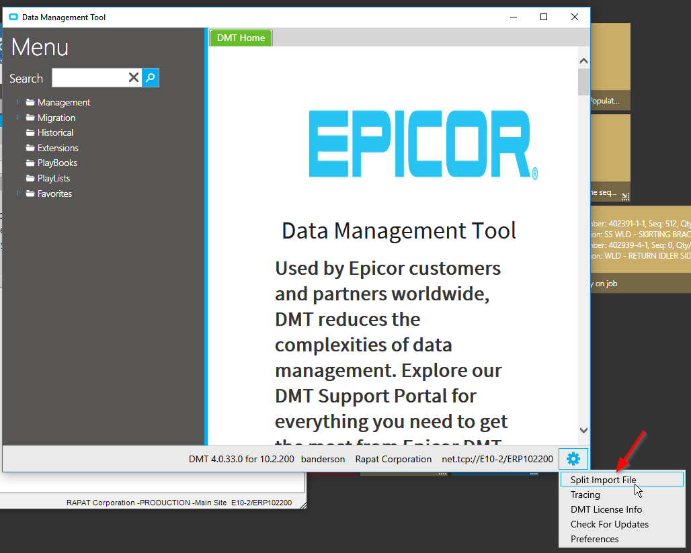Select the PlayLists tree item

54,179
